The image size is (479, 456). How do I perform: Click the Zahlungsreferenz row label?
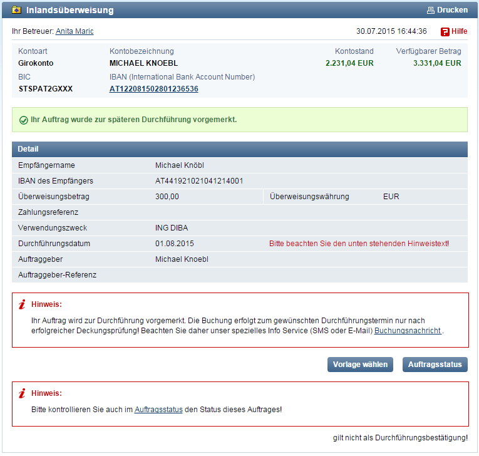coord(48,212)
